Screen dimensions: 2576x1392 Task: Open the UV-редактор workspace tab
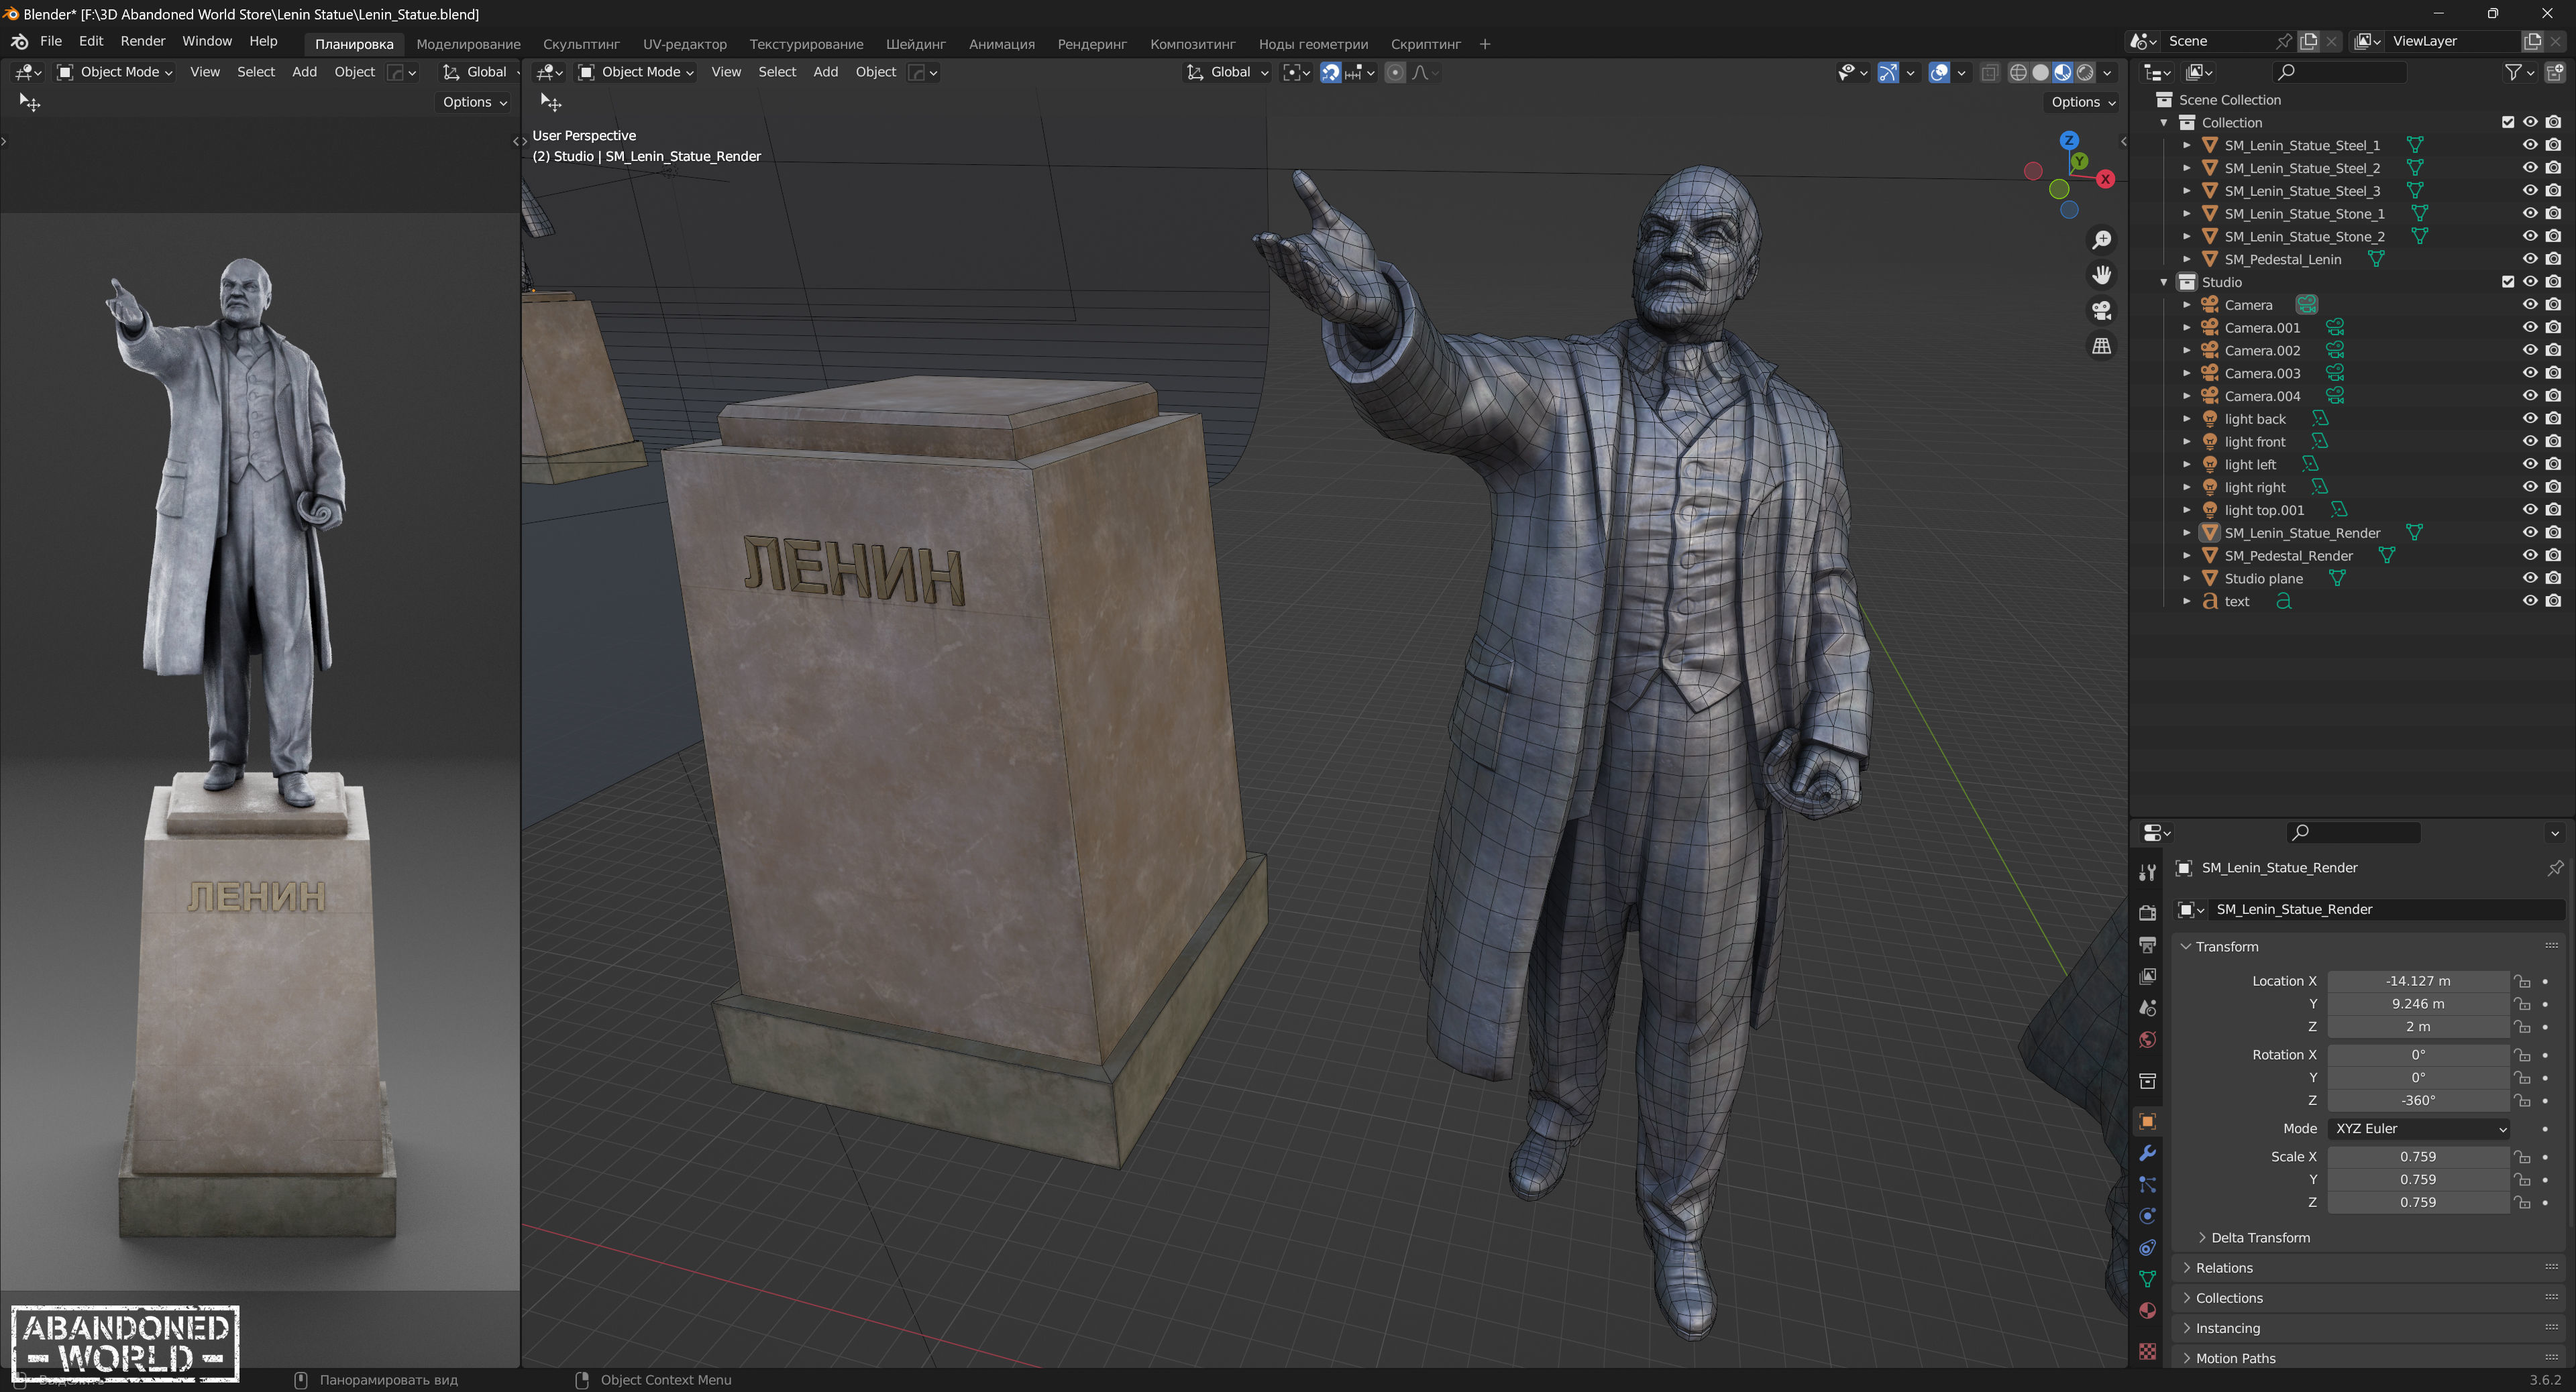pyautogui.click(x=684, y=44)
